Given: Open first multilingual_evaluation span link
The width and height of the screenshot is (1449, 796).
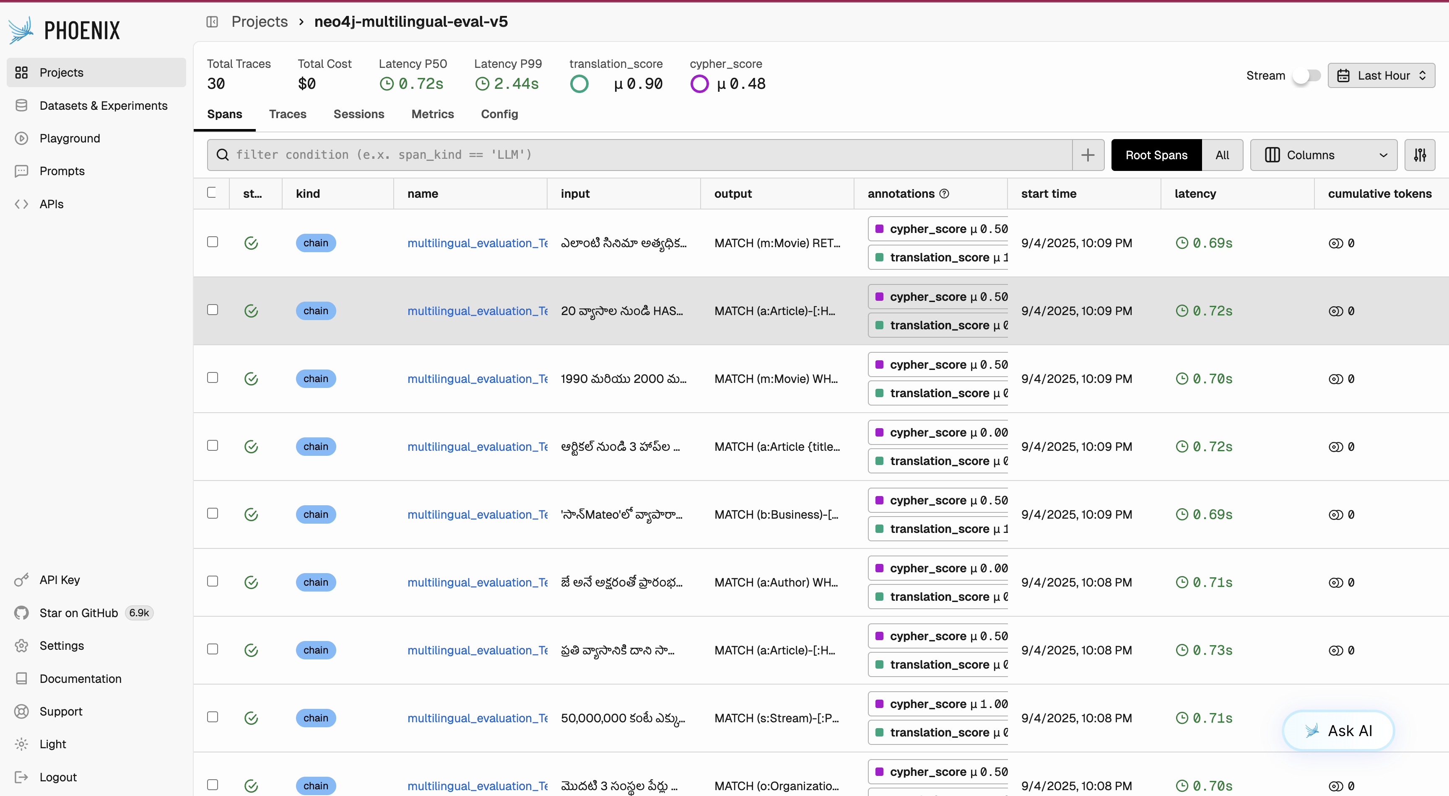Looking at the screenshot, I should [477, 243].
